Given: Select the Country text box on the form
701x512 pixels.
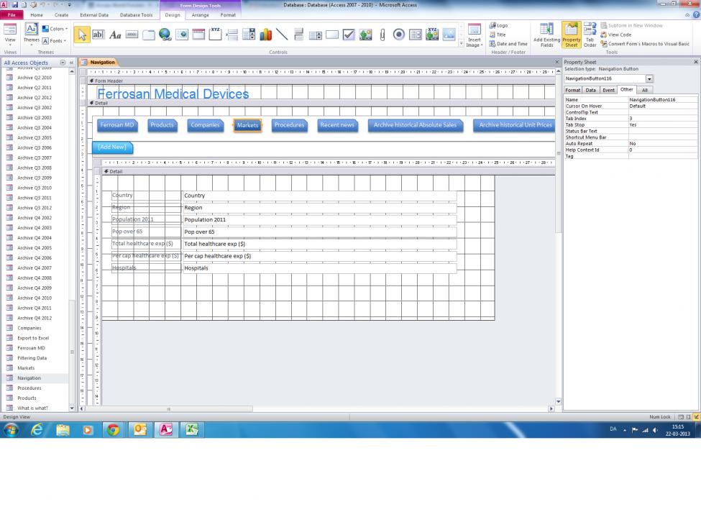Looking at the screenshot, I should click(x=320, y=196).
